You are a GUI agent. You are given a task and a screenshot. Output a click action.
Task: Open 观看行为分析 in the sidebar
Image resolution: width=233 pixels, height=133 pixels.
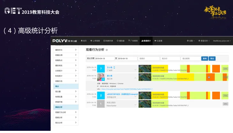(66, 112)
